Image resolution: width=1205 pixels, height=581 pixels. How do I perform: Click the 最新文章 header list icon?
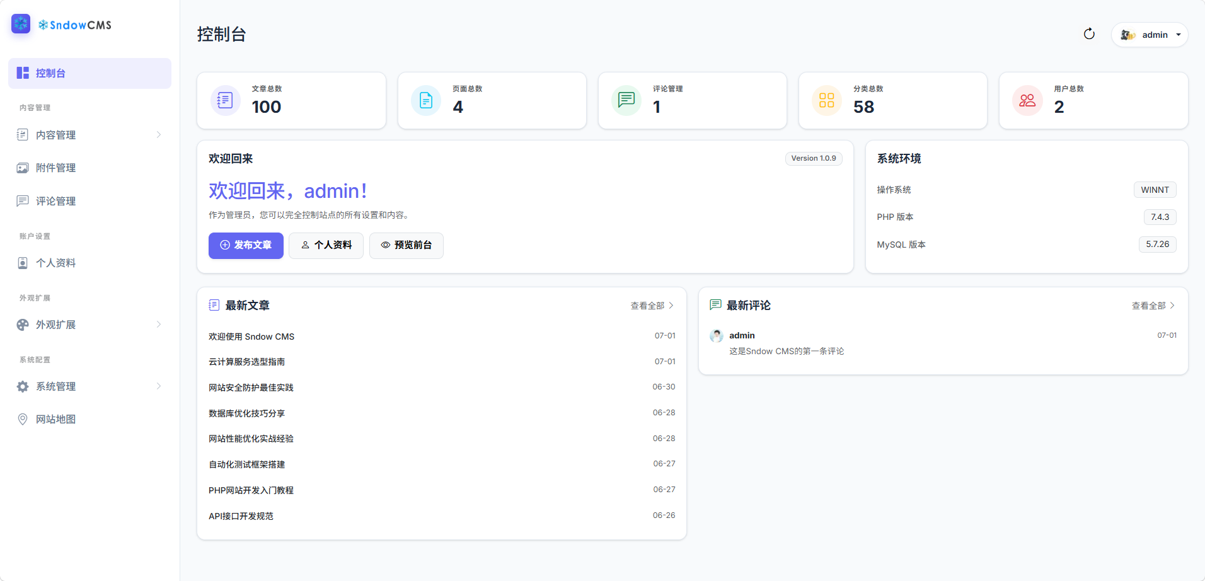coord(214,305)
